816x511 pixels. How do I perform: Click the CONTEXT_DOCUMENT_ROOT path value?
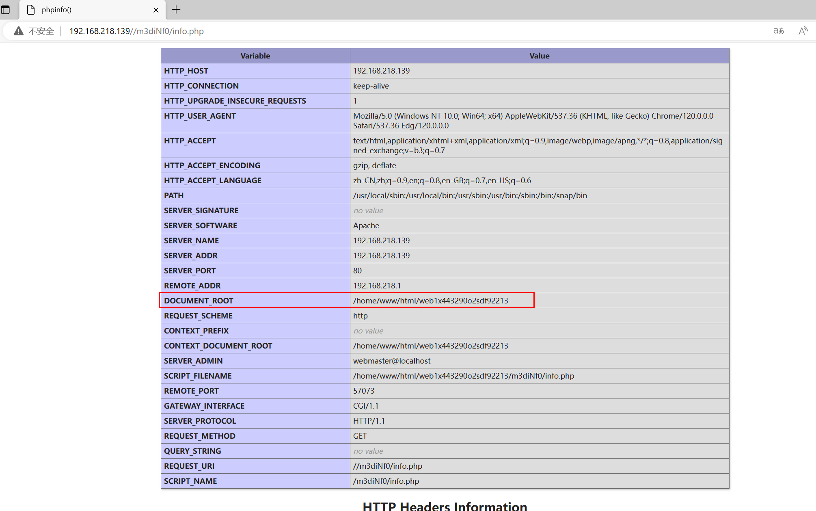pos(431,346)
